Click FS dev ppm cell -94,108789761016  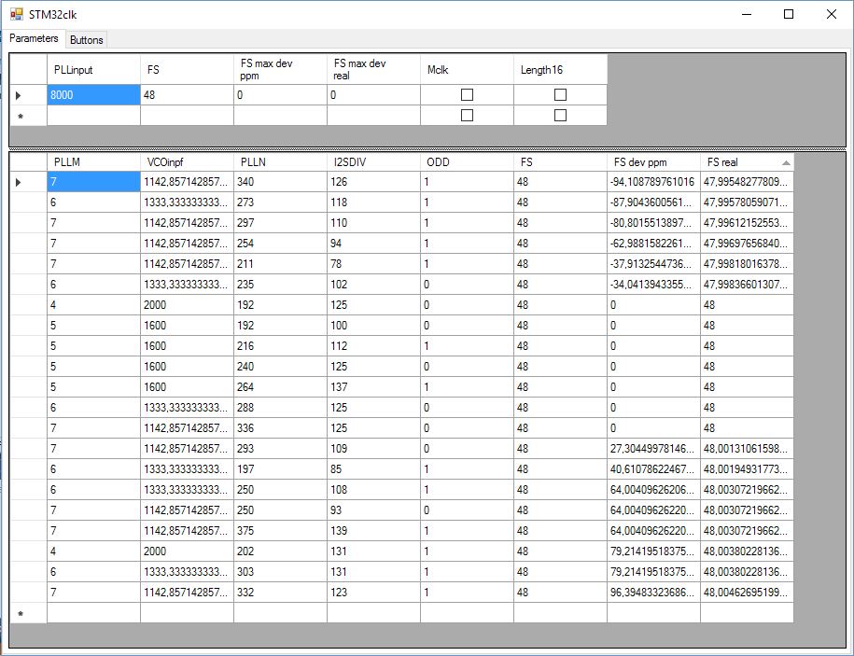[x=653, y=182]
